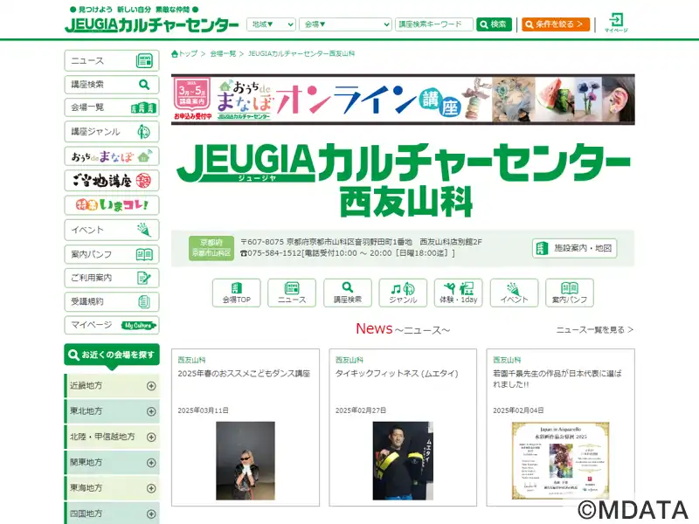The image size is (699, 524).
Task: Click the green 検索 button
Action: click(494, 24)
